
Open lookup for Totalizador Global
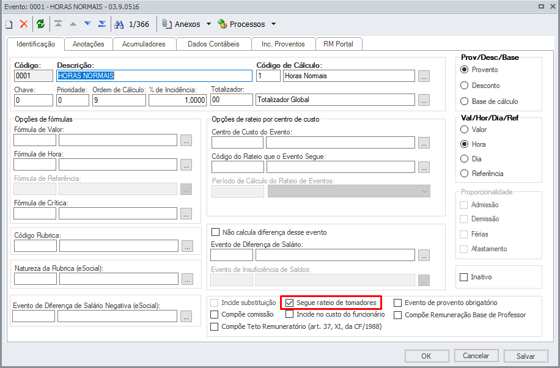424,100
